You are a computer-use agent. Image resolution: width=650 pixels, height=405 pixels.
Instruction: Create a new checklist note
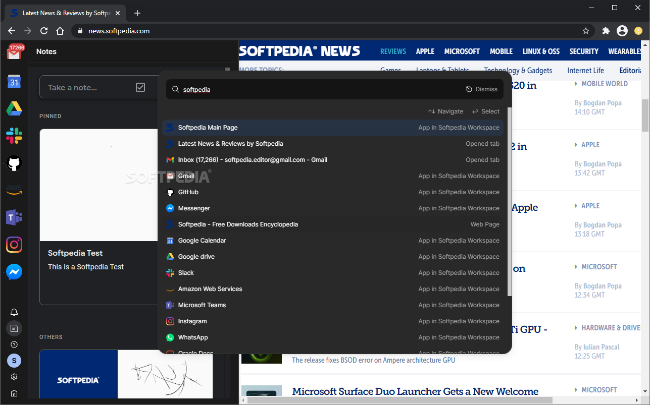coord(140,87)
